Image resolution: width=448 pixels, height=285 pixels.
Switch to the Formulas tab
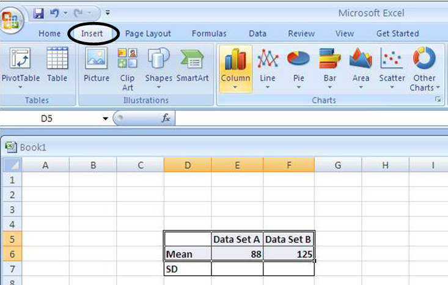pyautogui.click(x=208, y=34)
